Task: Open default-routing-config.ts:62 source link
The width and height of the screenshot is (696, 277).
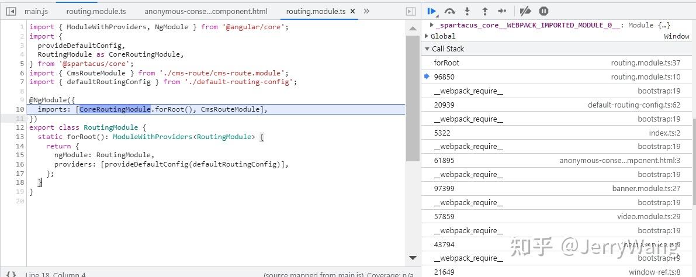Action: 634,105
